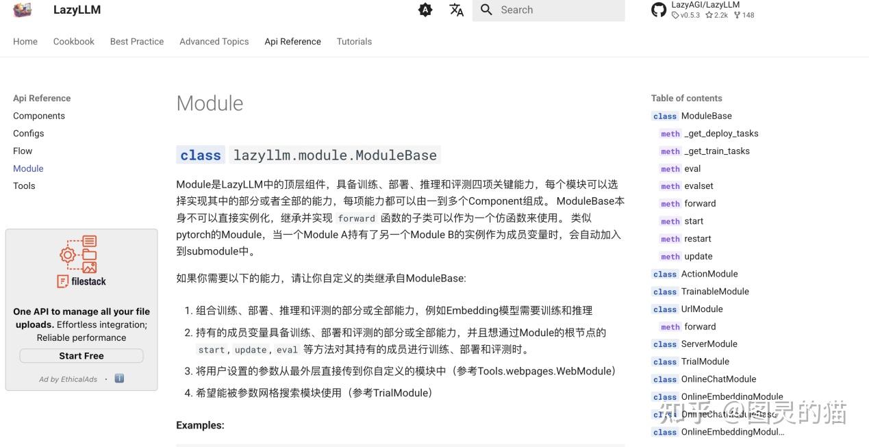The width and height of the screenshot is (869, 447).
Task: Switch to the Advanced Topics tab
Action: (214, 41)
